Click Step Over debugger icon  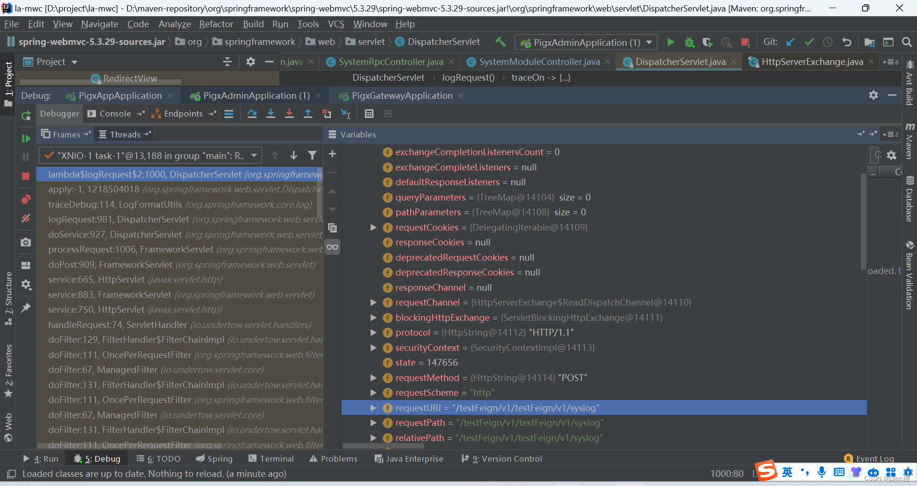tap(252, 114)
